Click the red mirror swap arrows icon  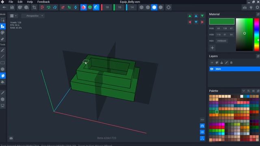click(63, 7)
